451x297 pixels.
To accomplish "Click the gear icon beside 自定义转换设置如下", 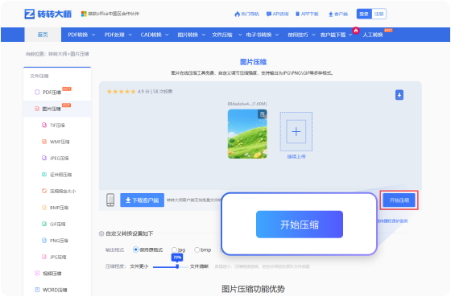I will pos(101,233).
